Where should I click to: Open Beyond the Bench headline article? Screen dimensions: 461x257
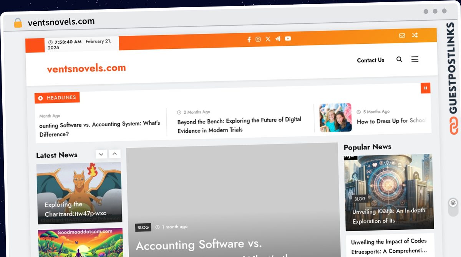click(x=239, y=125)
